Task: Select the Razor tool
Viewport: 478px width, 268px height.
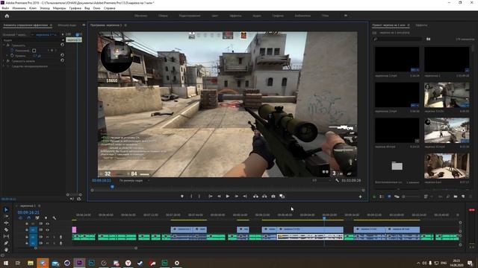Action: 6,229
